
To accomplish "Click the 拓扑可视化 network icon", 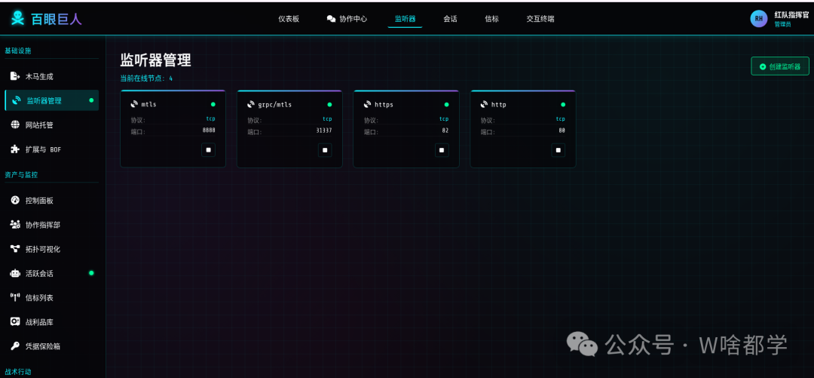I will coord(15,248).
